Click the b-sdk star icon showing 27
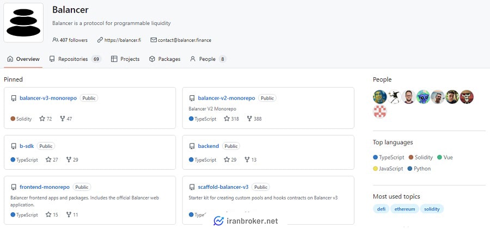 [48, 159]
